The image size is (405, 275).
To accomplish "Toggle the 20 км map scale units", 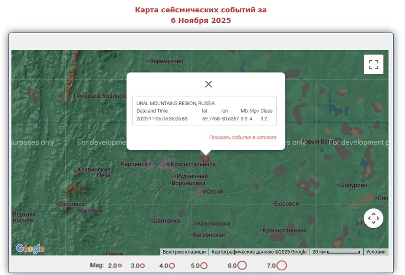I will (336, 252).
